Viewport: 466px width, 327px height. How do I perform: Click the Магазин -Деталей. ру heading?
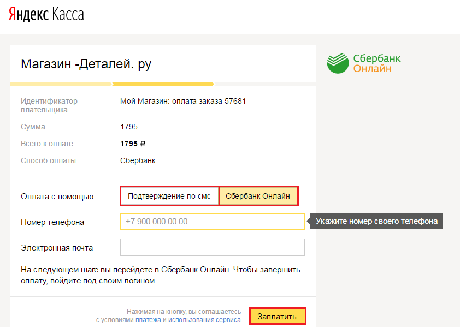click(86, 64)
